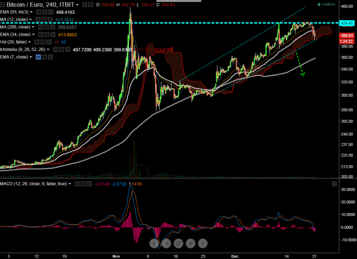
Task: Zoom in the chart with the plus button
Action: click(x=190, y=244)
